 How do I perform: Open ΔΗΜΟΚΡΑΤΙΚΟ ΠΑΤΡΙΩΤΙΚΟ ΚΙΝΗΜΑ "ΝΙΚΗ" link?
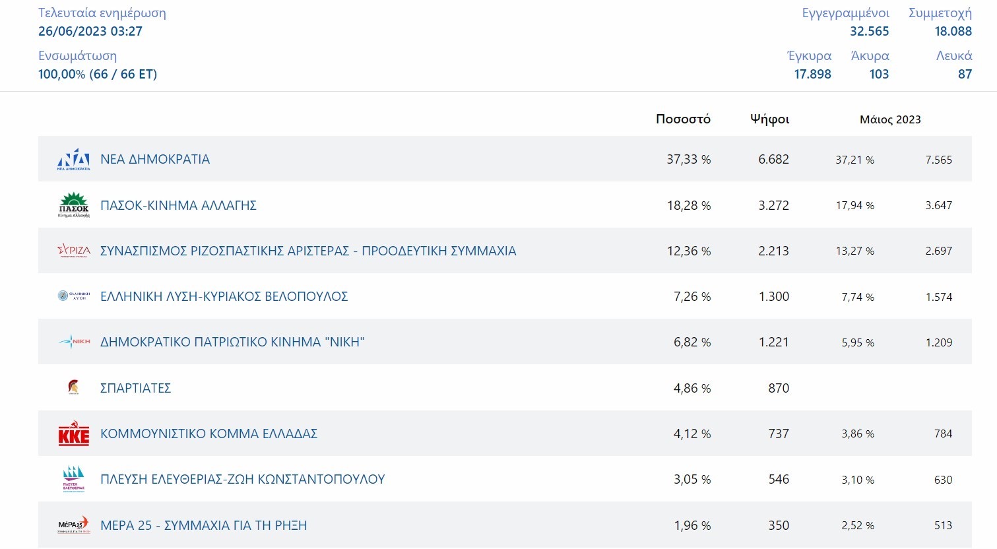(x=232, y=342)
